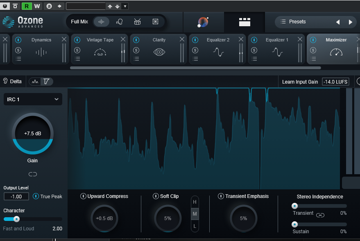Select the vocal head focus icon
The width and height of the screenshot is (360, 241).
click(120, 22)
